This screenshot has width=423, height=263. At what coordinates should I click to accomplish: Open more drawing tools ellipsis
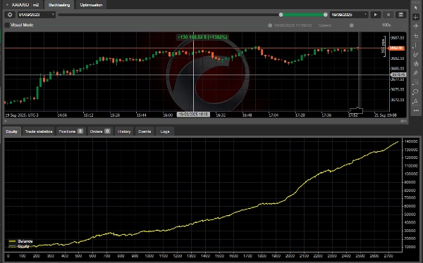(416, 110)
